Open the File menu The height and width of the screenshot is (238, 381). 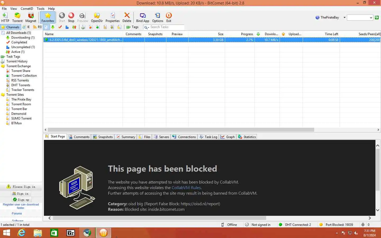4,8
